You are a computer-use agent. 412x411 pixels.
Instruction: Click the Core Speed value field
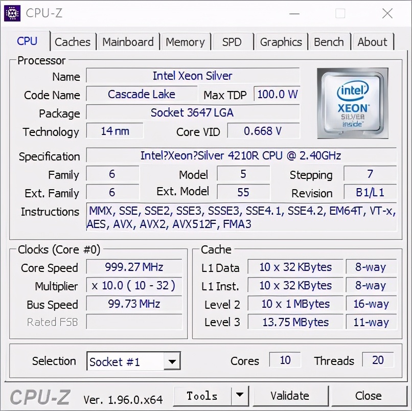point(134,267)
